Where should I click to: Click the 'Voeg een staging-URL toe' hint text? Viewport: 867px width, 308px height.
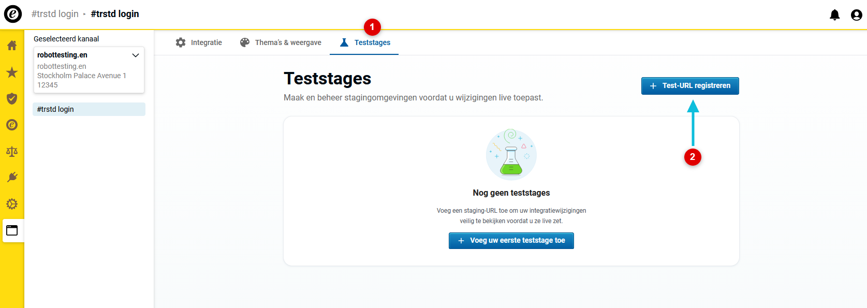pos(511,216)
